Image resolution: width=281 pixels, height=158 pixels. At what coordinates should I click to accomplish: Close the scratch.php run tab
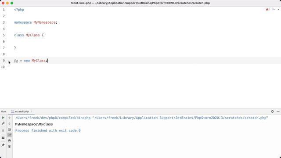point(31,111)
